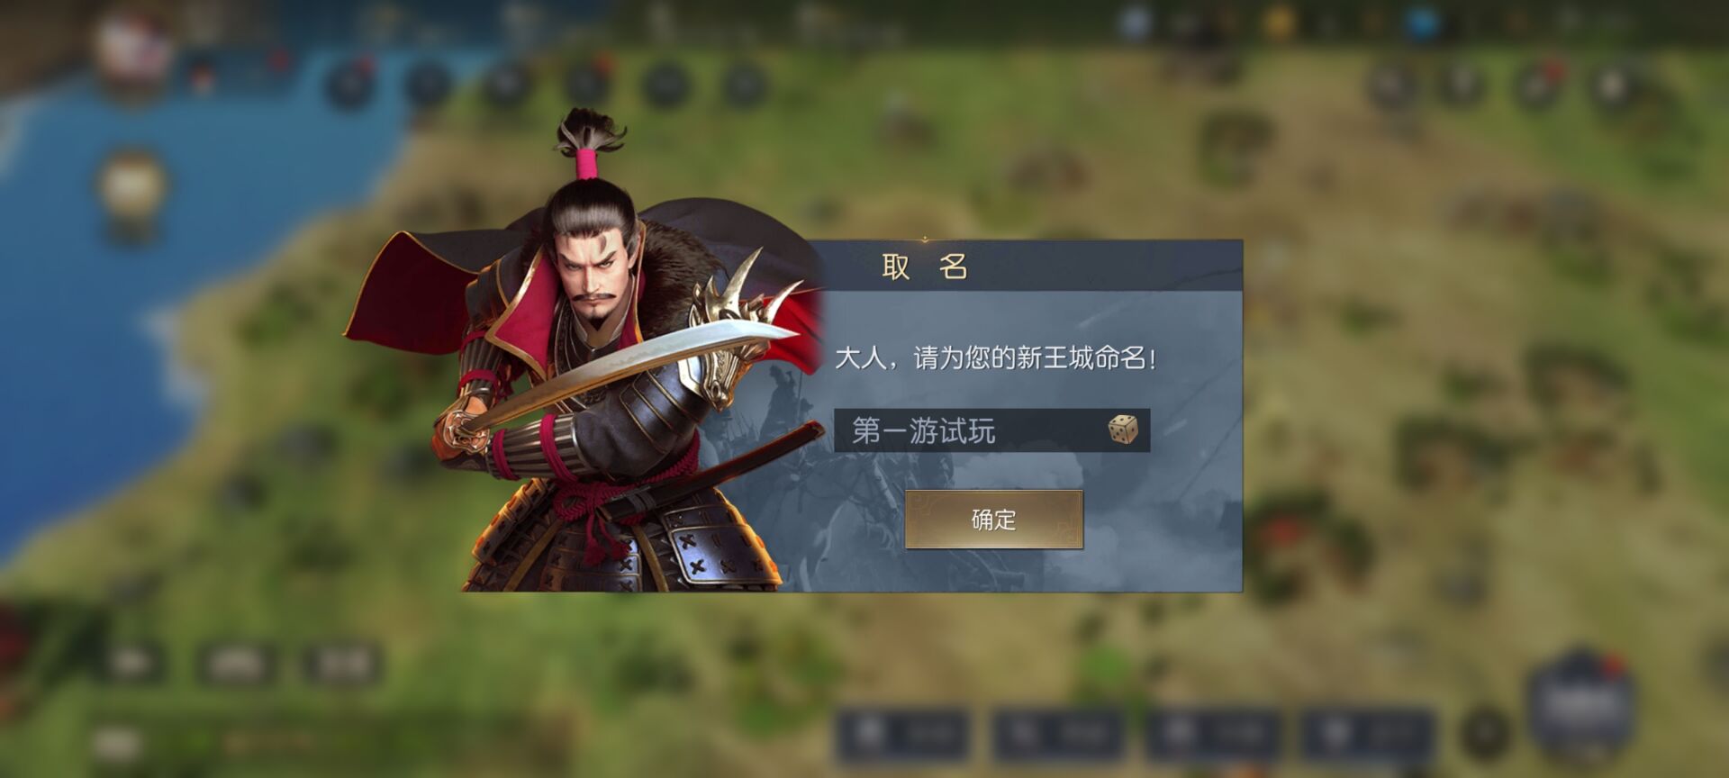The image size is (1729, 778).
Task: Select the first blurred label at bottom-left
Action: coord(131,665)
